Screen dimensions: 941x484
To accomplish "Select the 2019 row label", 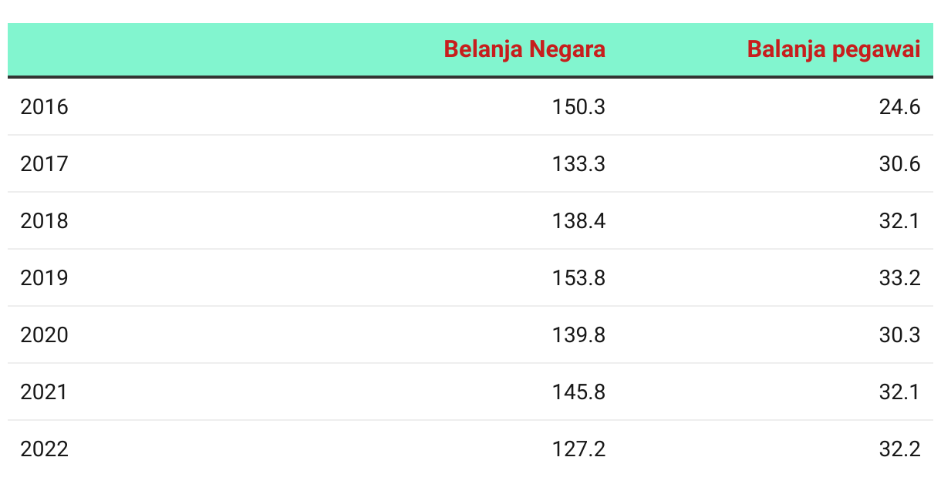I will 44,278.
